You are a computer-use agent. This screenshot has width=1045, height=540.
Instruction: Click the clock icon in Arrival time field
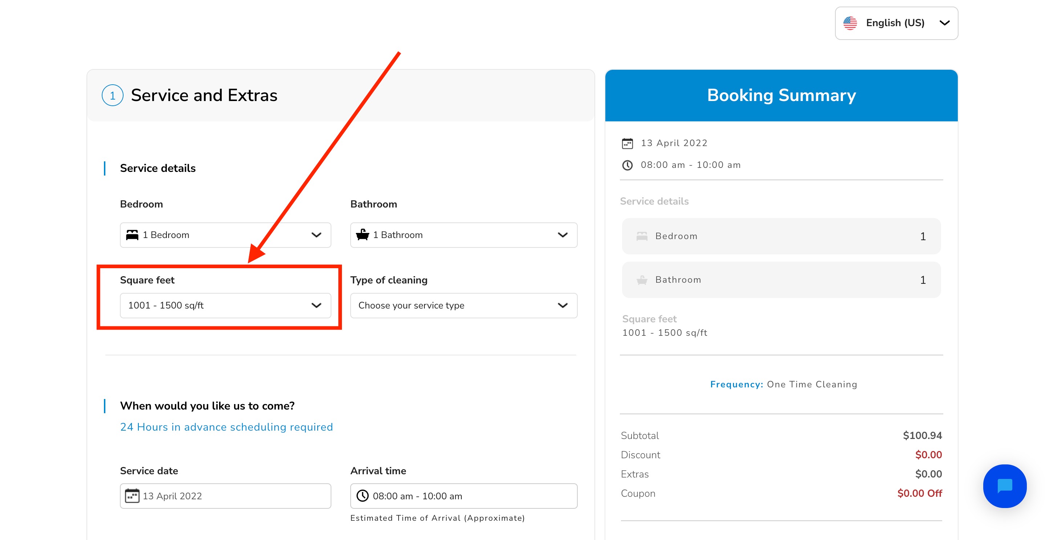(x=362, y=496)
